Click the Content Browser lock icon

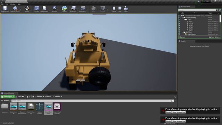[175, 97]
